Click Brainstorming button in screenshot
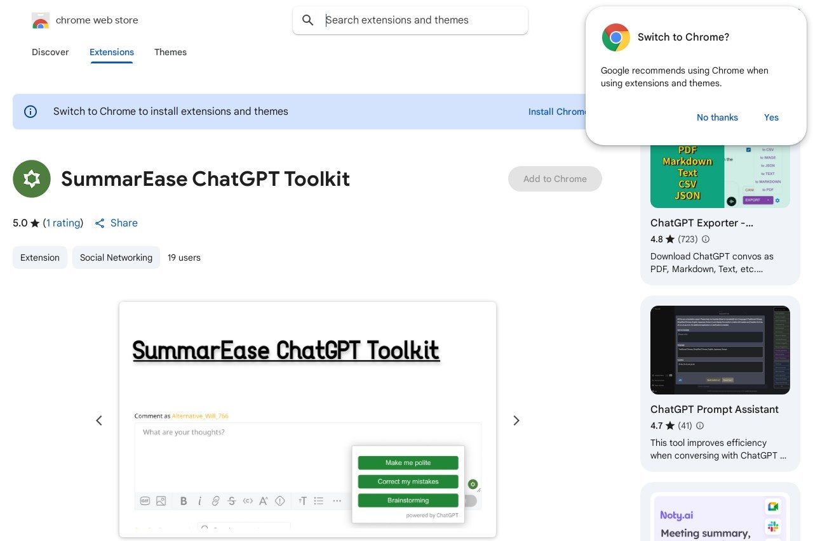813x541 pixels. [408, 500]
